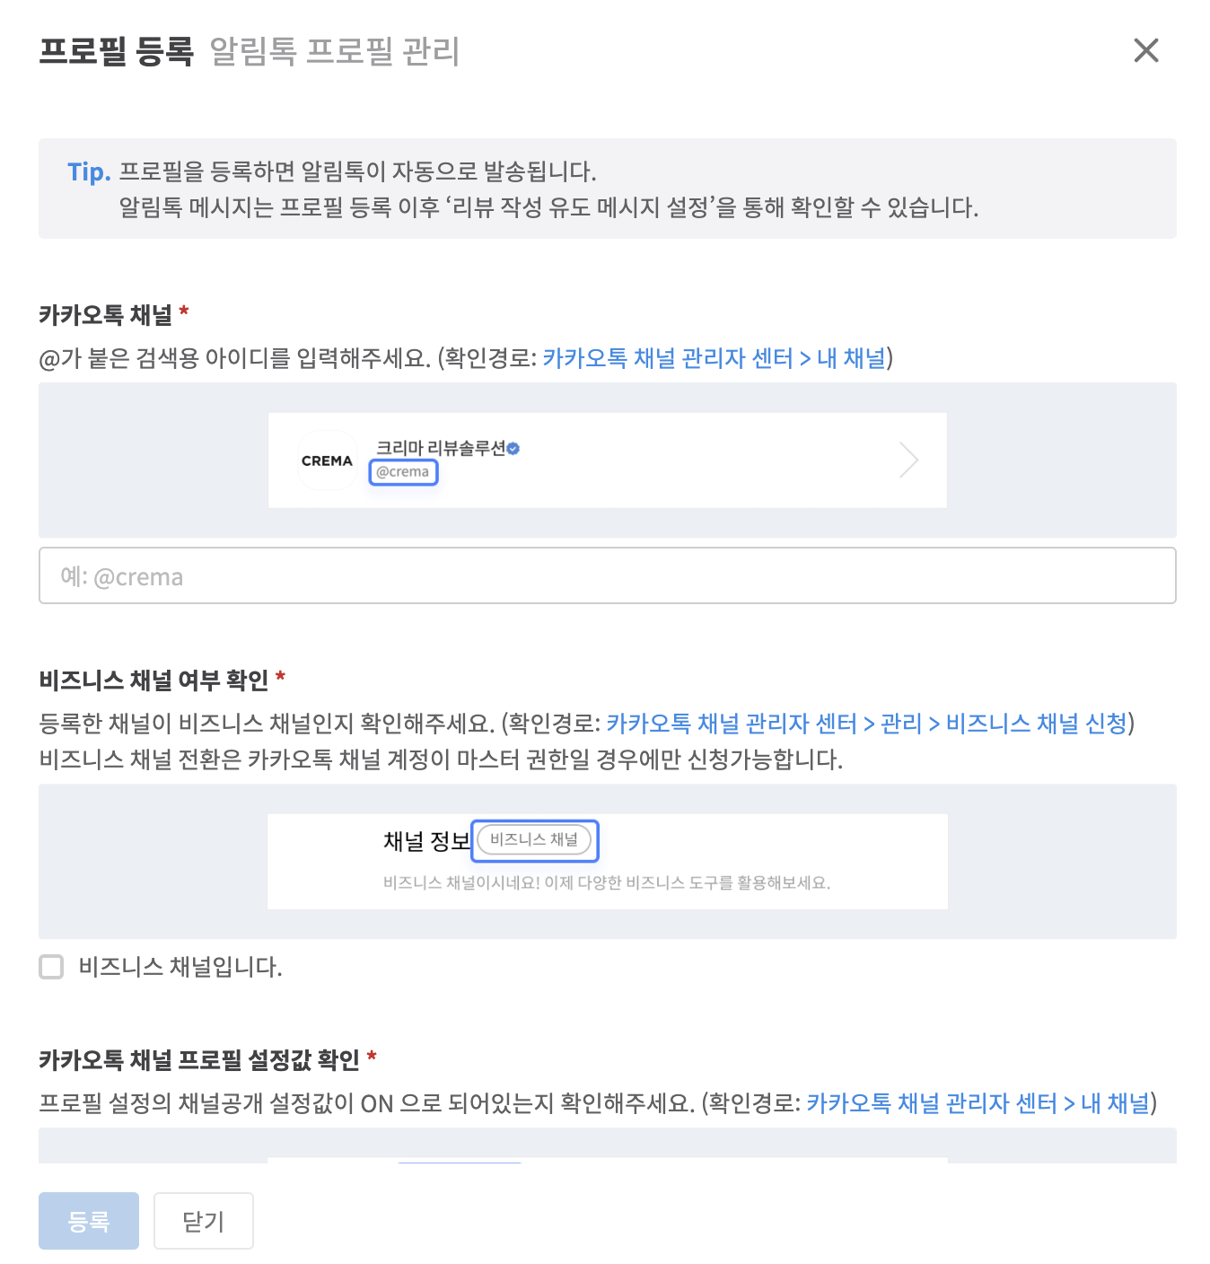Click the 프로필 등록 dialog title
This screenshot has height=1264, width=1210.
click(x=117, y=51)
